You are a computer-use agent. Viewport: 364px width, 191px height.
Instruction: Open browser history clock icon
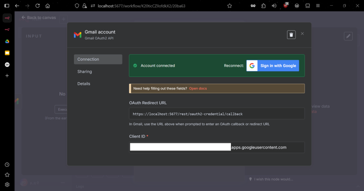(7, 164)
